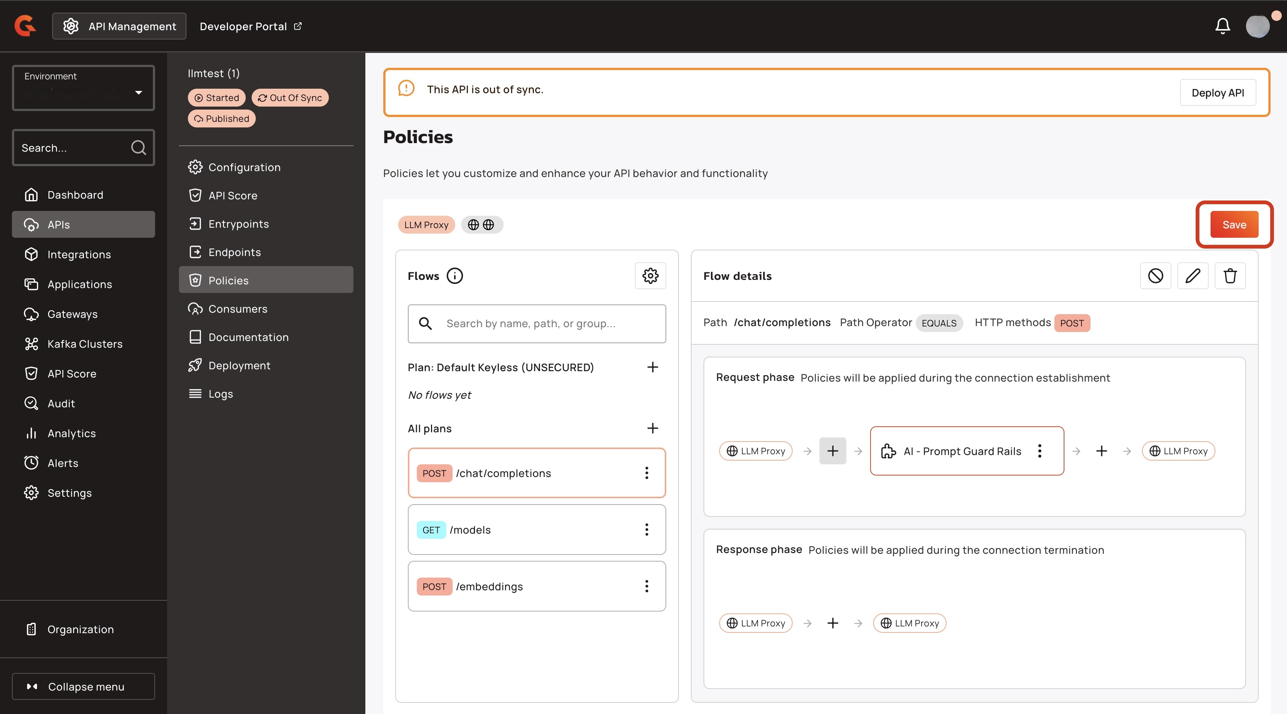Go to Gateways in the sidebar
This screenshot has height=714, width=1287.
pyautogui.click(x=72, y=314)
